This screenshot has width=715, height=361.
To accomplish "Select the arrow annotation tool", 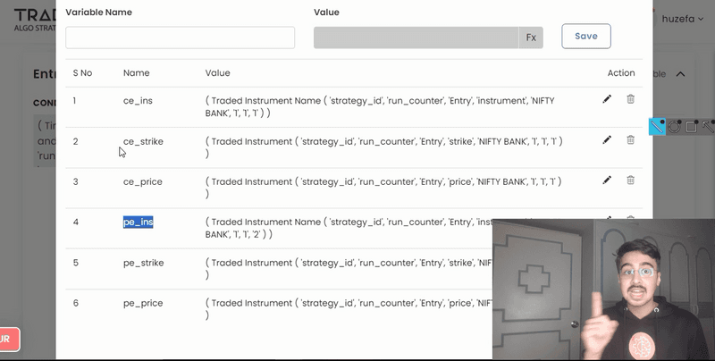I will [x=708, y=127].
